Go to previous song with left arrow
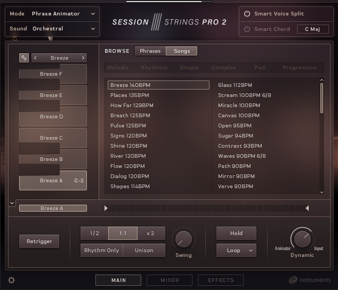The height and width of the screenshot is (290, 338). click(x=35, y=58)
